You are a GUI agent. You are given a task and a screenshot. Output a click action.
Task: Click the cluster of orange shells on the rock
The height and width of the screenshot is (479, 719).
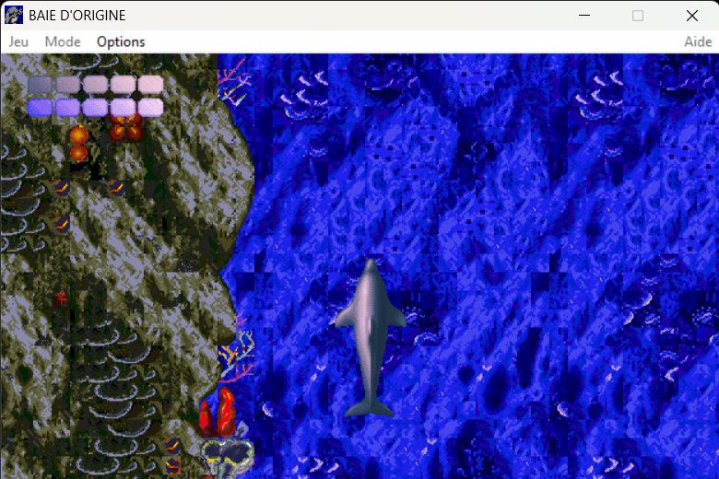coord(125,129)
